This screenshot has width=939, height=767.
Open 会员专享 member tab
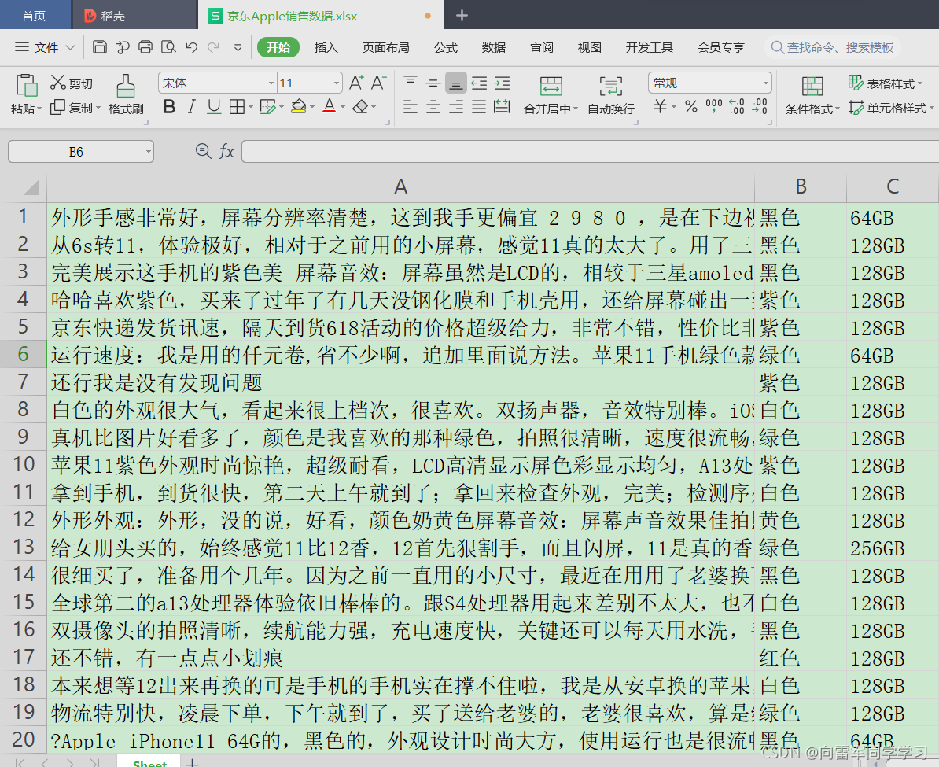tap(721, 47)
